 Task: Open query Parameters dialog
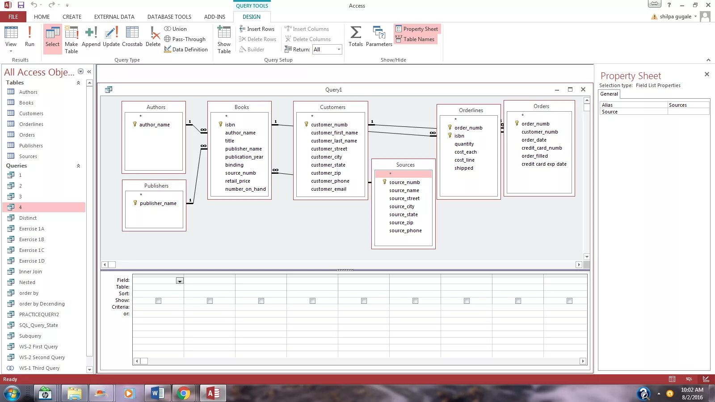[x=379, y=37]
